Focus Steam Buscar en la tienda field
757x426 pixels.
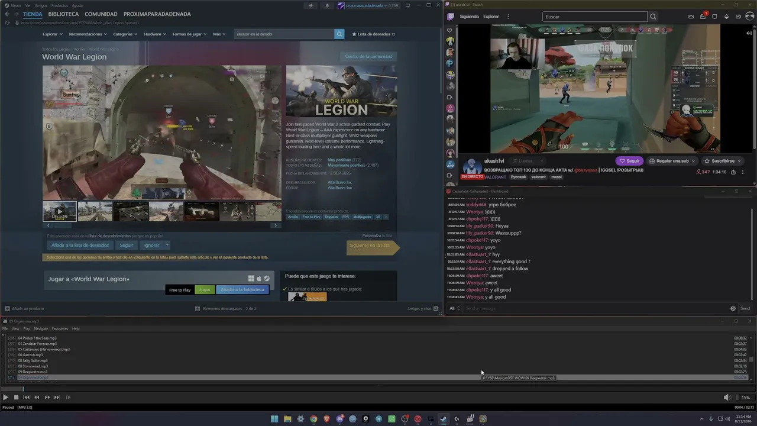point(284,34)
